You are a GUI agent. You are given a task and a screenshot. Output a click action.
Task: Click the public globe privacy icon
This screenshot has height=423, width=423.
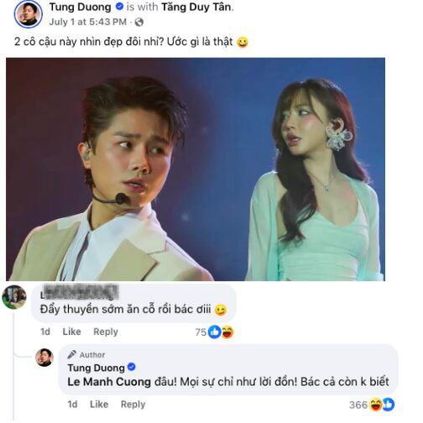(x=139, y=22)
